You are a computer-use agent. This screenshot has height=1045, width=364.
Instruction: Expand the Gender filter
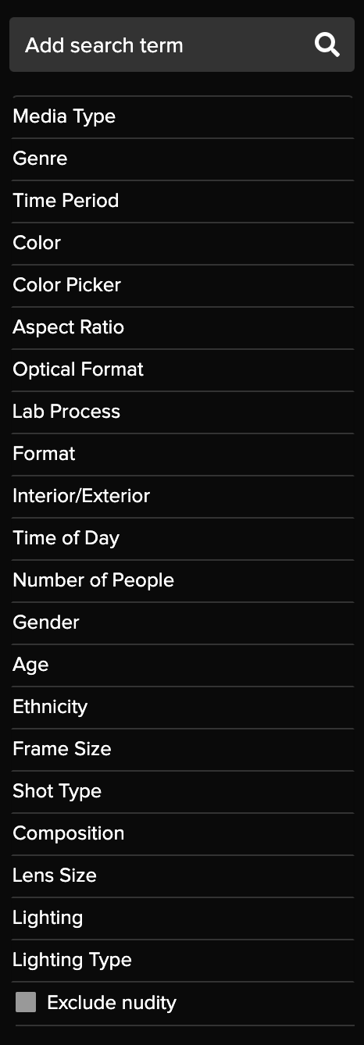(x=183, y=623)
